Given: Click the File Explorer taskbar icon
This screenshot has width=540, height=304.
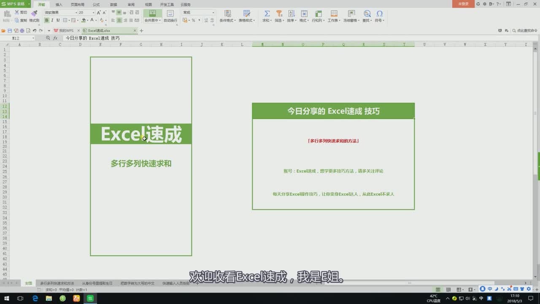Looking at the screenshot, I should coord(49,298).
